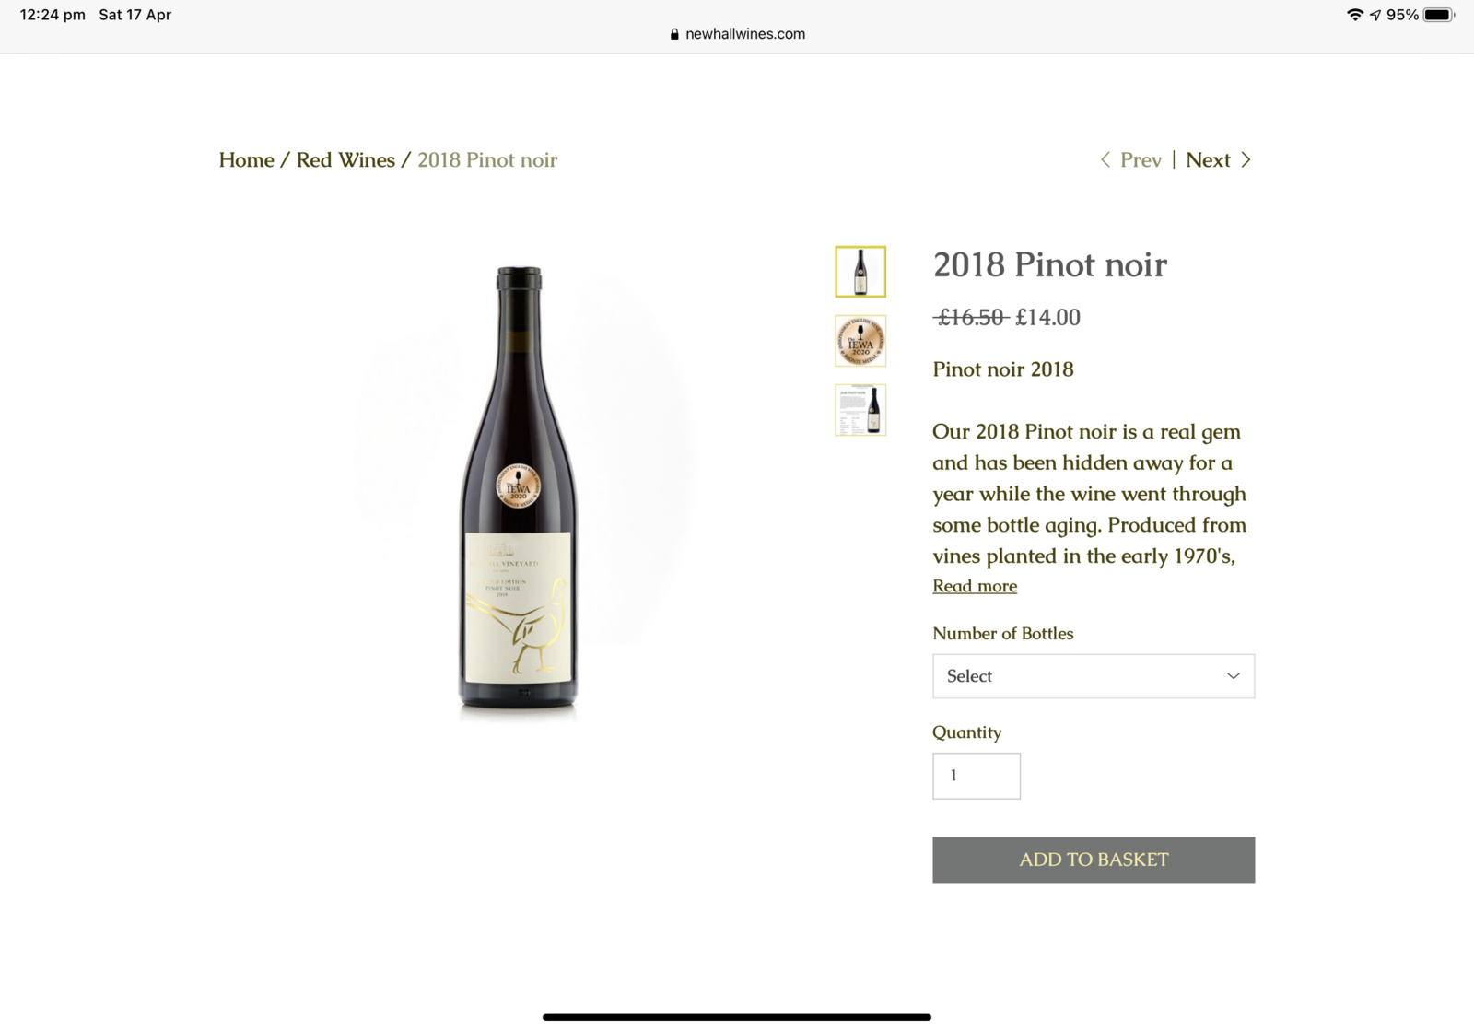Go to Next product

(1208, 160)
